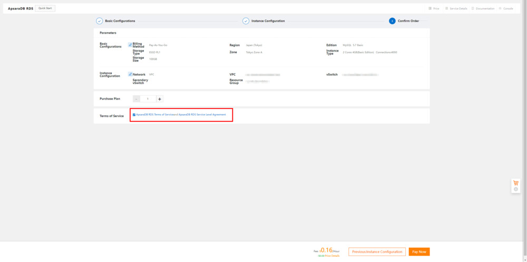Open Service Details in the top bar
This screenshot has height=262, width=527.
[x=456, y=8]
